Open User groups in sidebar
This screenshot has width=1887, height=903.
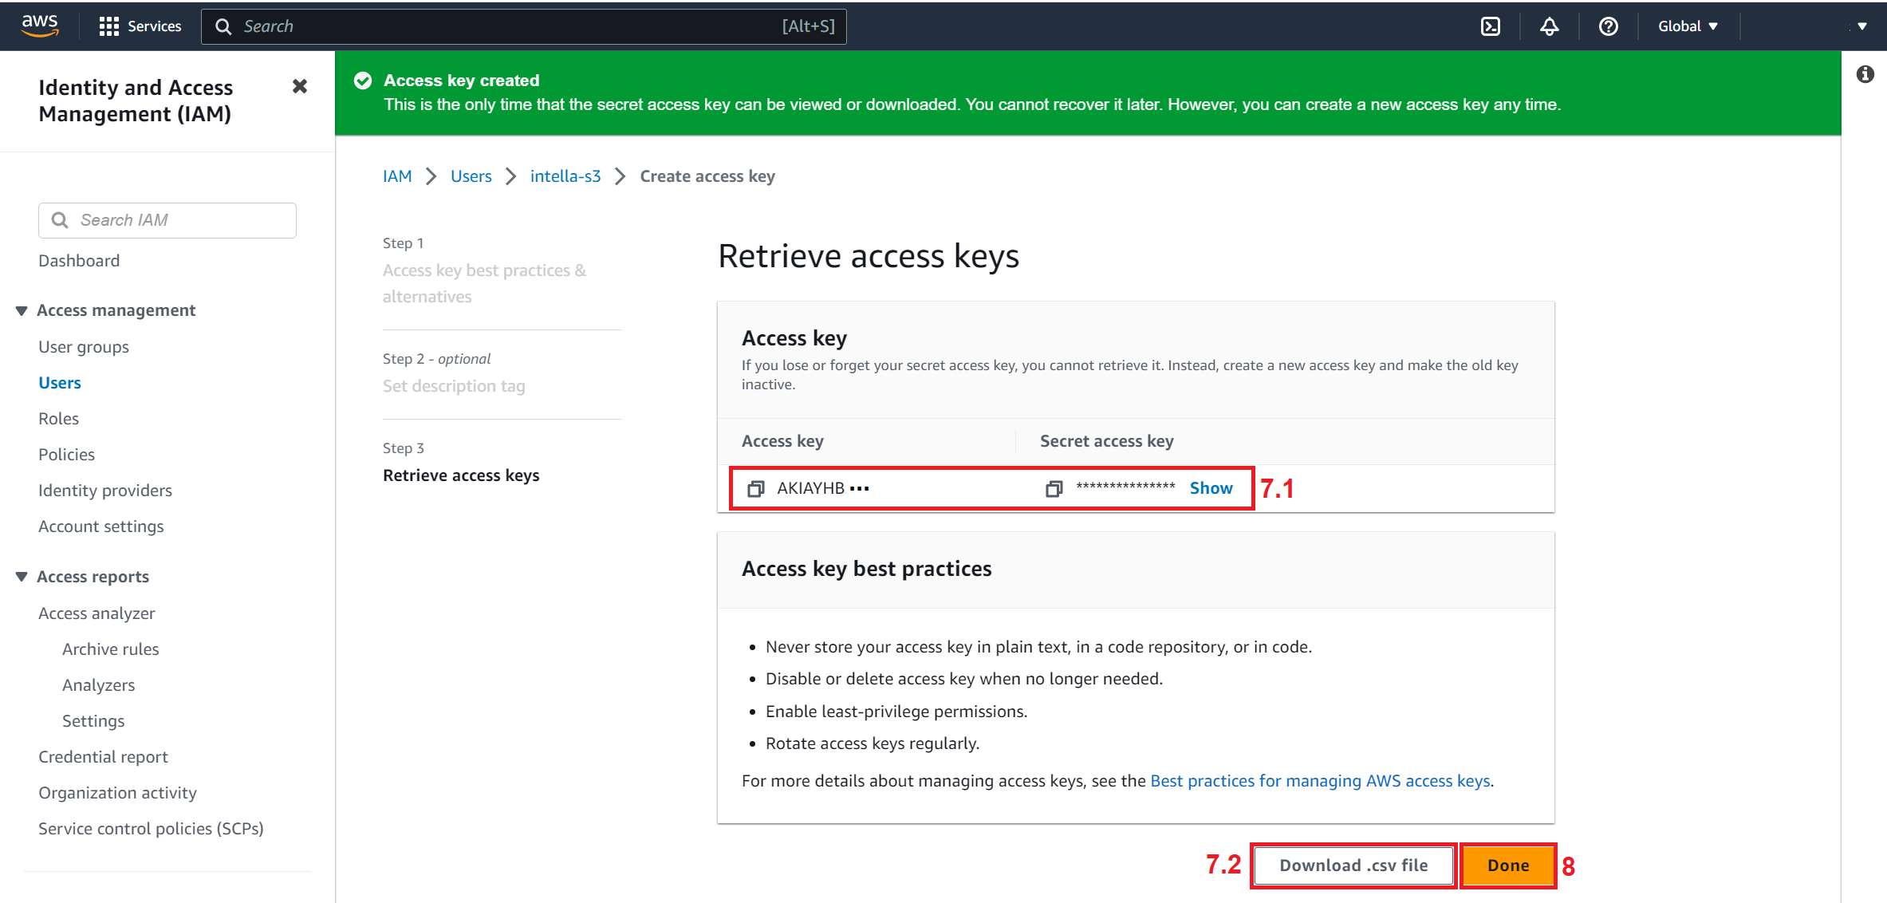coord(84,347)
